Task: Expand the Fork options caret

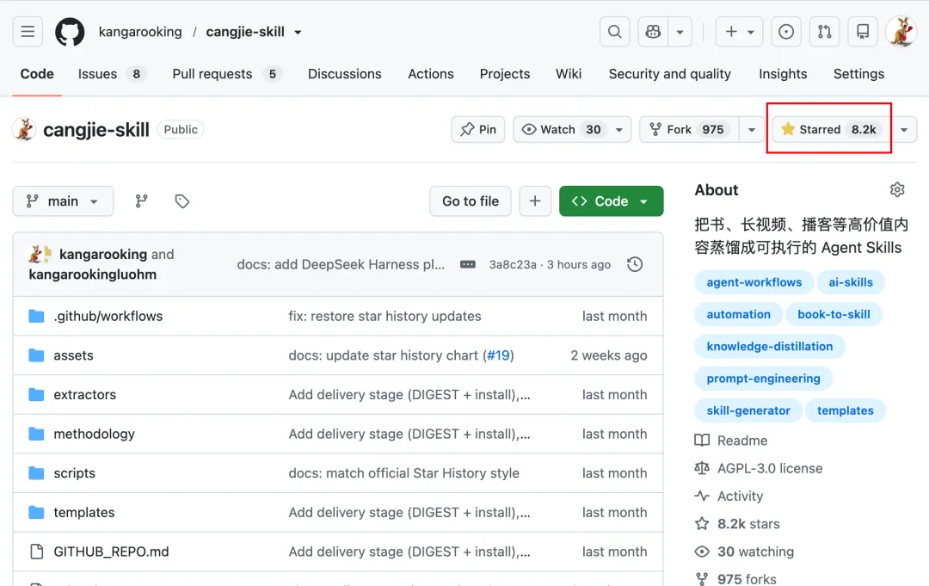Action: coord(751,129)
